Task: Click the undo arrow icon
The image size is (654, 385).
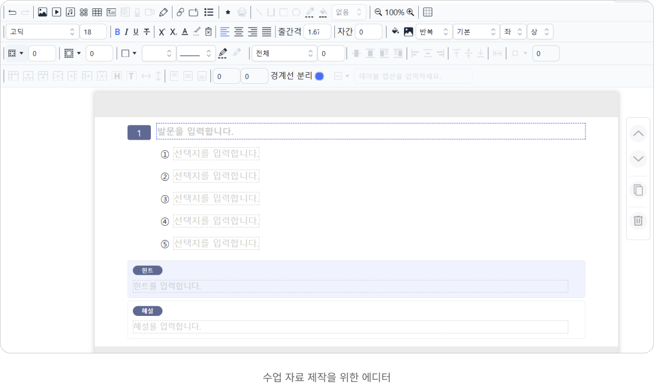Action: pos(12,12)
